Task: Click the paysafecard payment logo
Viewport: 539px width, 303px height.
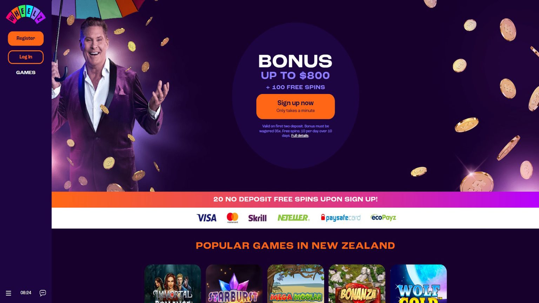Action: [x=340, y=218]
